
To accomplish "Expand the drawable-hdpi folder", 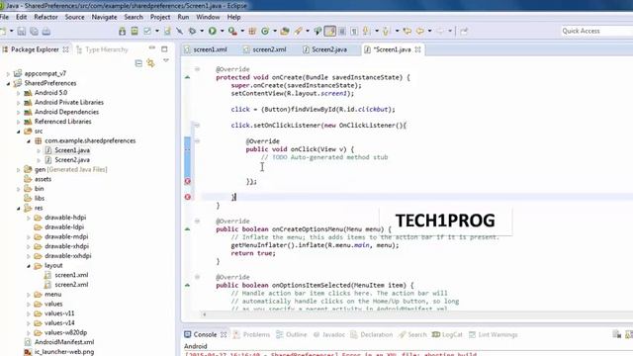I will tap(29, 218).
